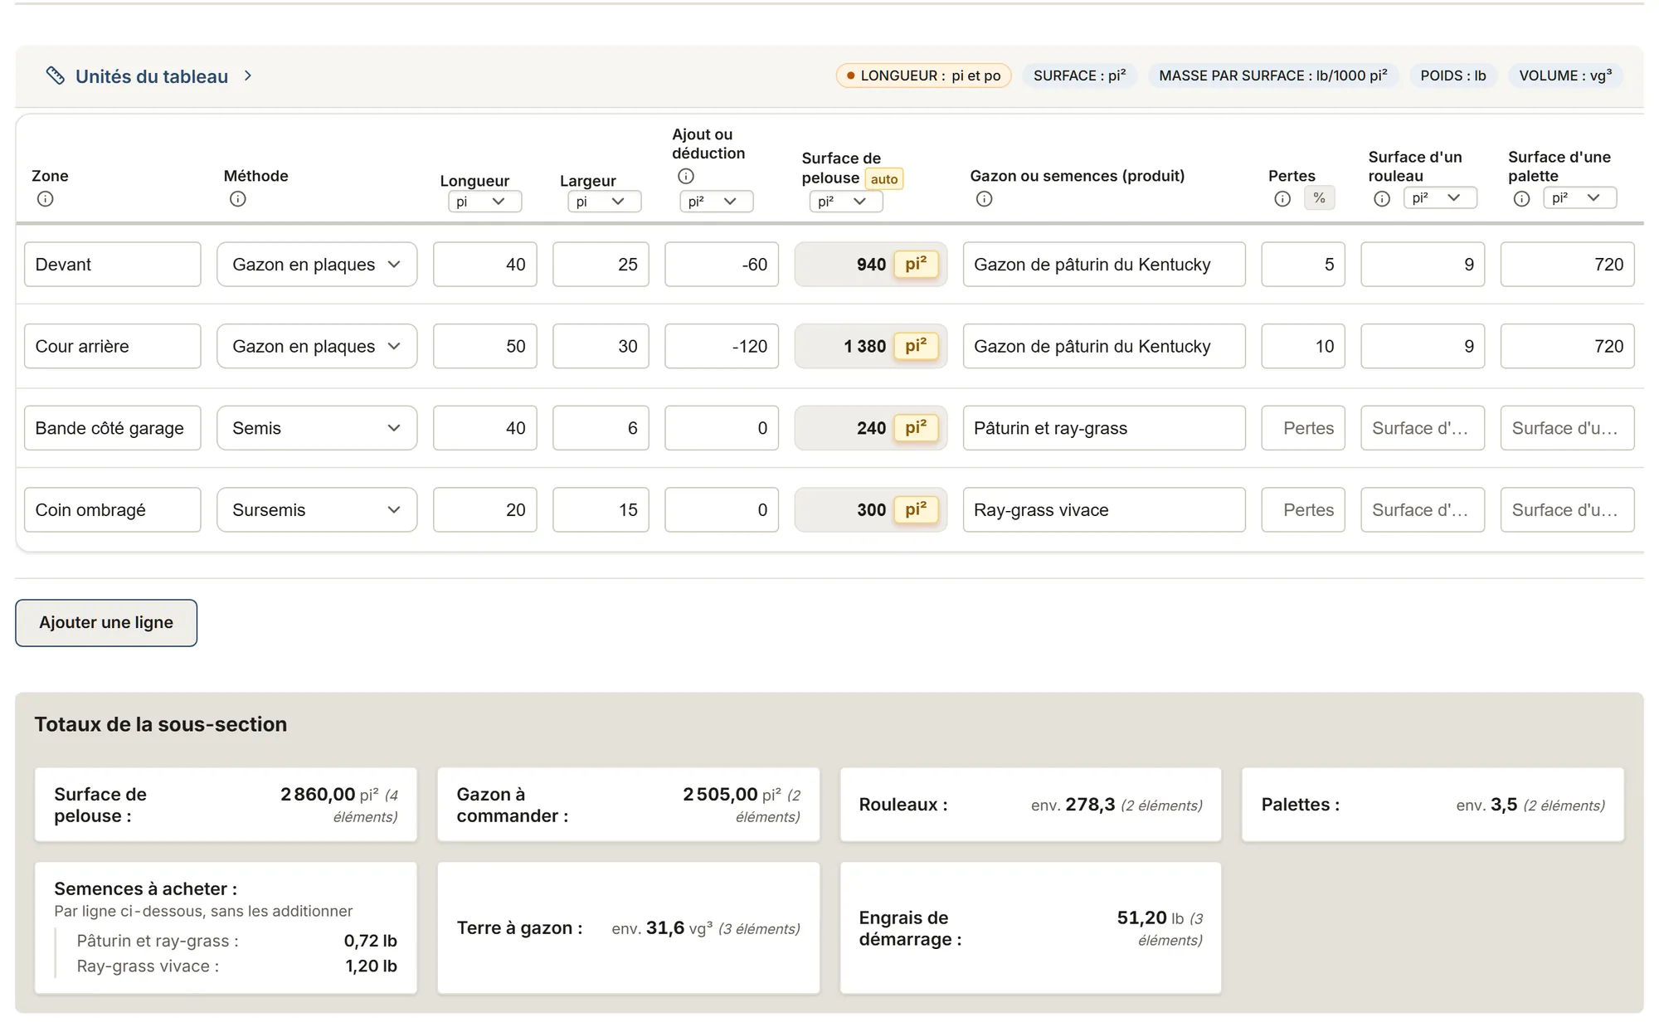
Task: Change Méthode dropdown for Devant row
Action: click(317, 265)
